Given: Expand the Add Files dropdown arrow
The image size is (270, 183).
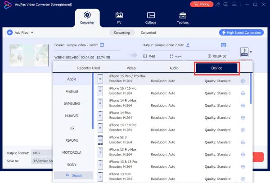Looking at the screenshot, I should click(32, 32).
